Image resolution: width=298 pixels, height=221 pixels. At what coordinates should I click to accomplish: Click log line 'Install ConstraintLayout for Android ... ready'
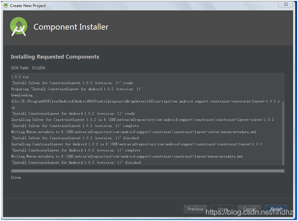pos(73,113)
